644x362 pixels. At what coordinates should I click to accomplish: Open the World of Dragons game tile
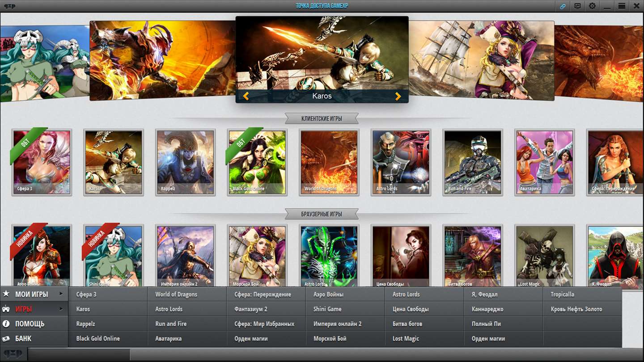(329, 162)
